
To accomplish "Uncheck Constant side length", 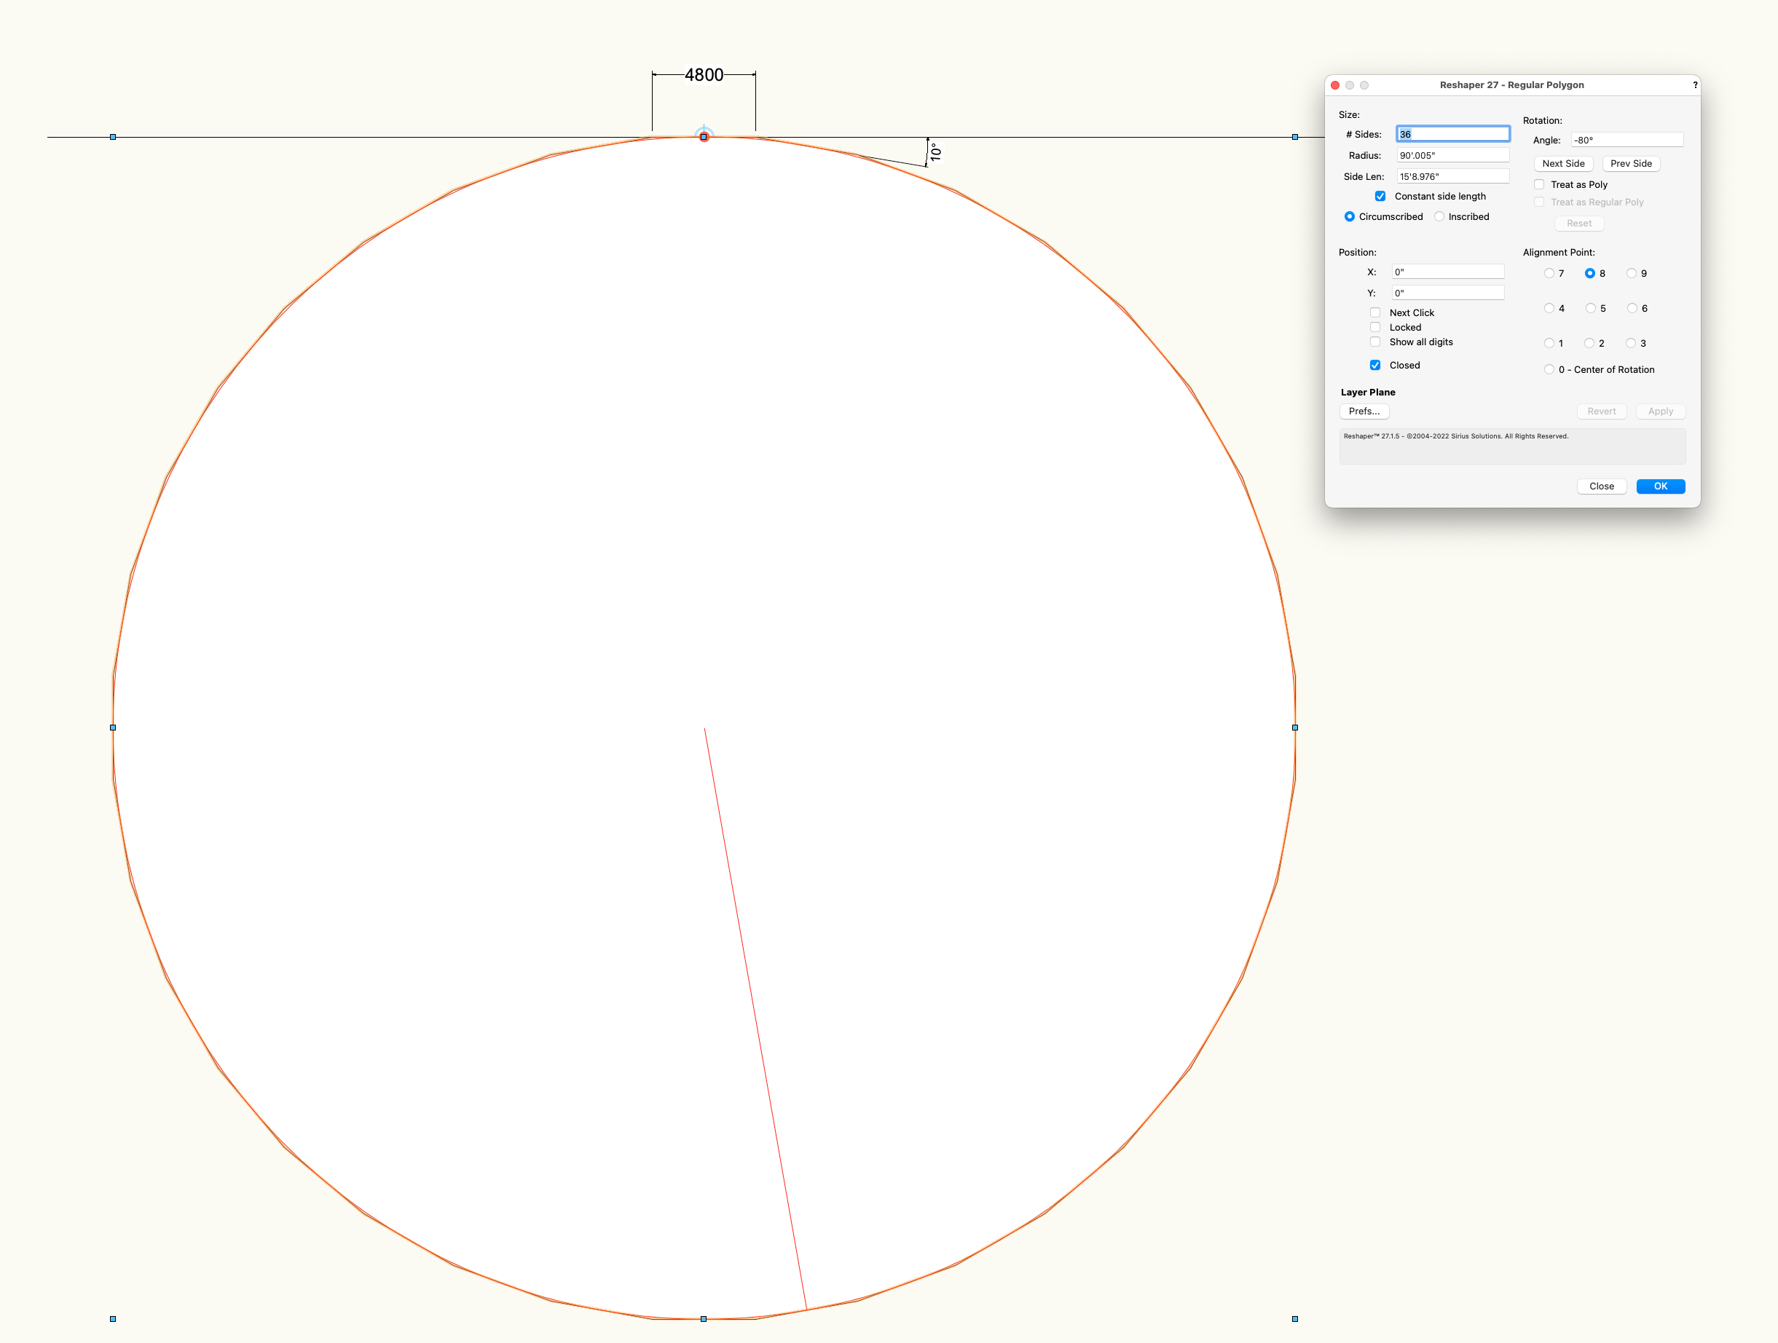I will coord(1381,195).
